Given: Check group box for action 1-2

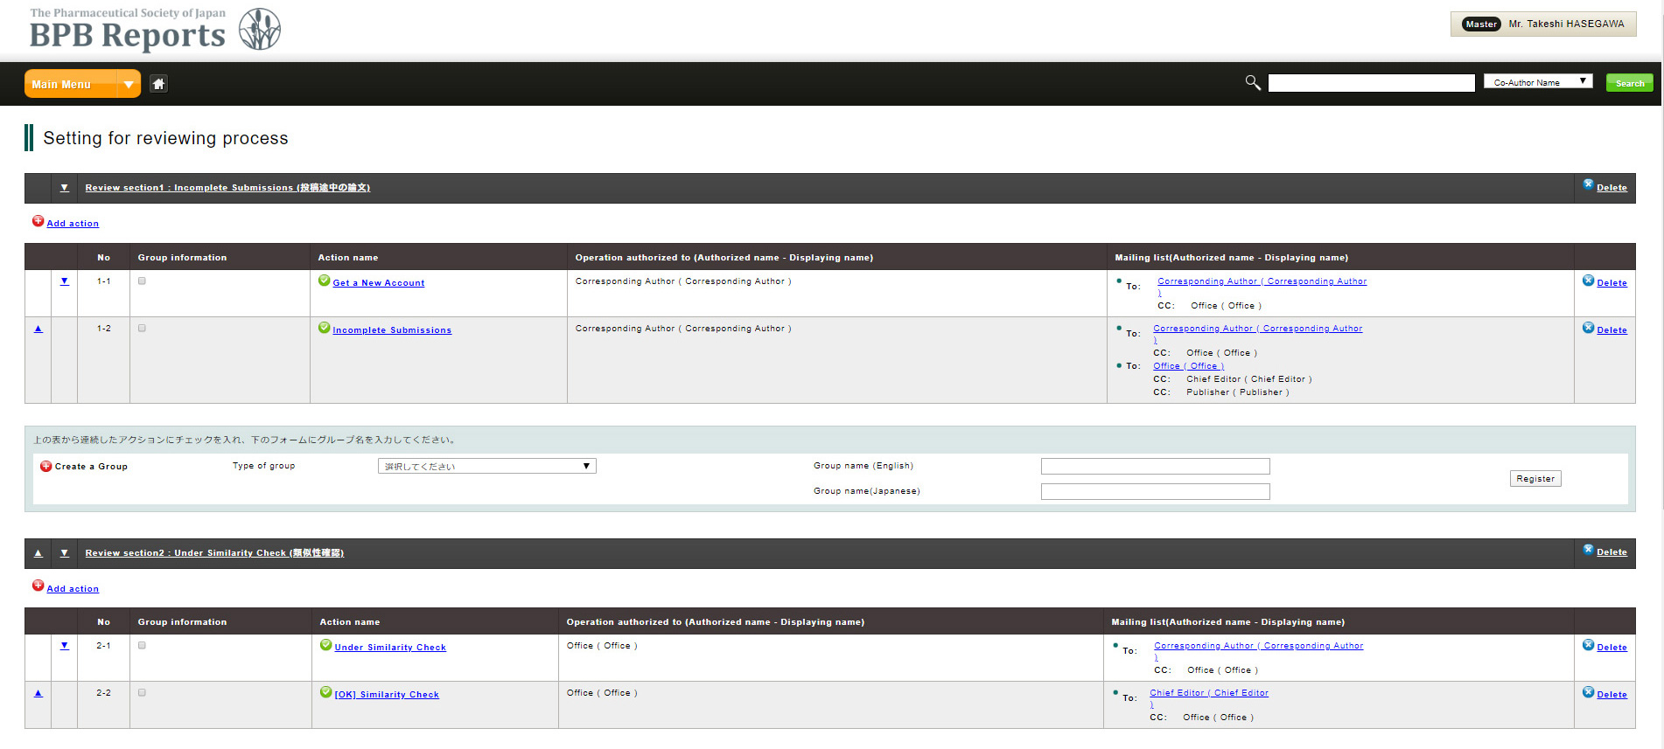Looking at the screenshot, I should click(x=142, y=328).
